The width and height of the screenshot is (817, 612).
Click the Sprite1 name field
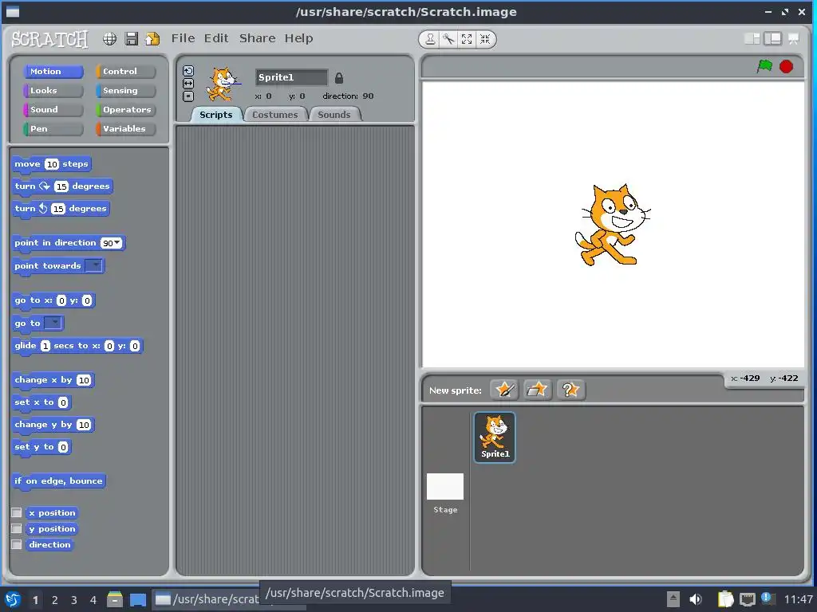[x=291, y=77]
